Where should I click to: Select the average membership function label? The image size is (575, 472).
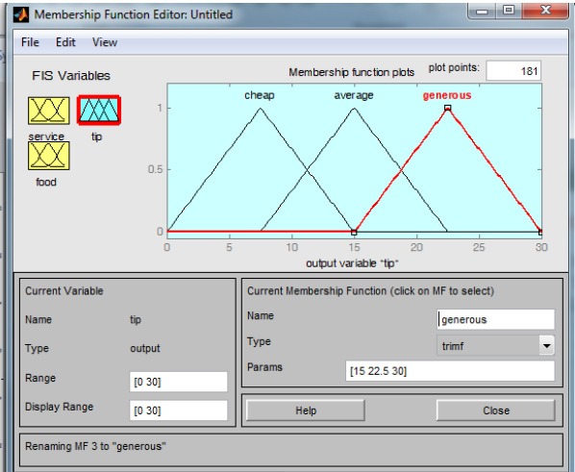[354, 95]
